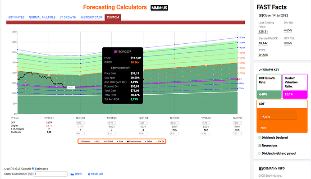
Task: Edit the 12/31/22 dividend estimate field
Action: [x=80, y=133]
